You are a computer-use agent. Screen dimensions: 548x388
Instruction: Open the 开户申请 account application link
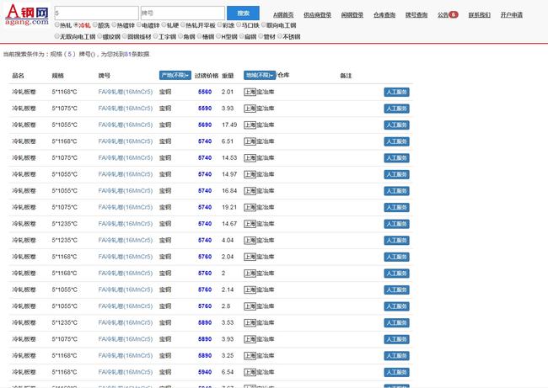click(x=511, y=15)
